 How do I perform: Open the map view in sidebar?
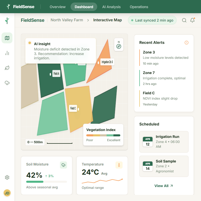click(7, 38)
